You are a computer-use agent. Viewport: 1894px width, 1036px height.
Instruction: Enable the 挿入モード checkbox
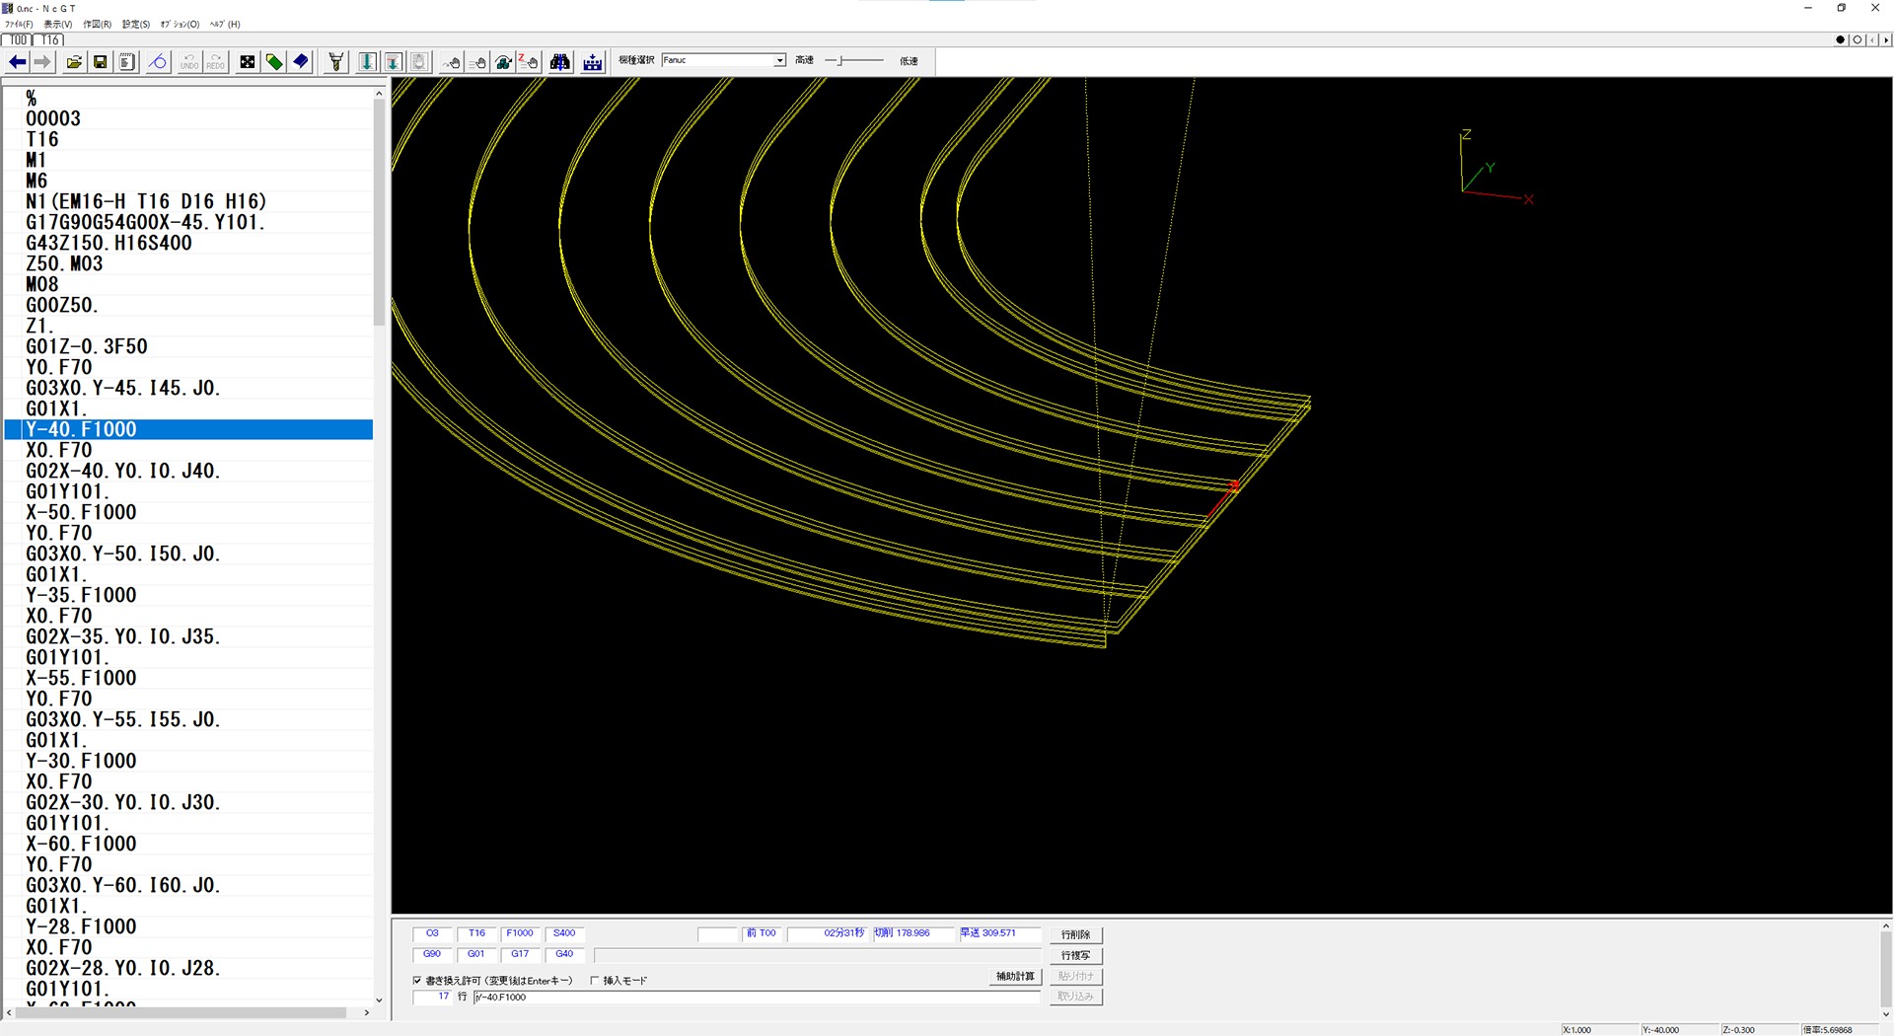tap(594, 981)
